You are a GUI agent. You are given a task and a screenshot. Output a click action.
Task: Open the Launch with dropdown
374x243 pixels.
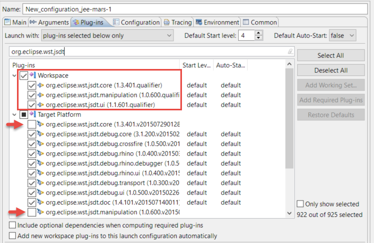tap(107, 36)
